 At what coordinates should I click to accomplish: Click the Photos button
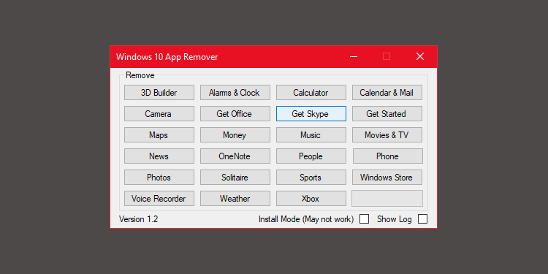pos(159,178)
